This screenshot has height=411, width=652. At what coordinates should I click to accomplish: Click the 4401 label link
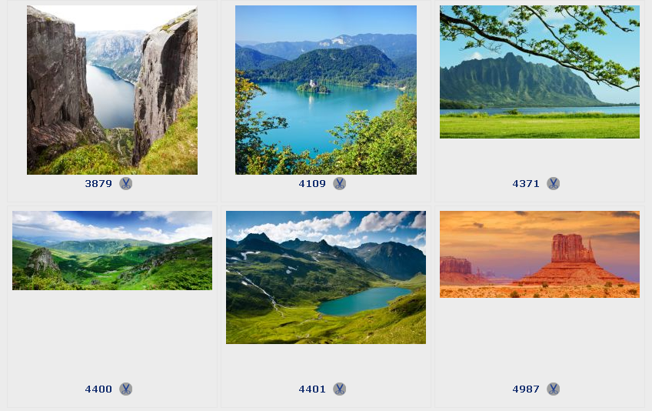click(x=312, y=389)
